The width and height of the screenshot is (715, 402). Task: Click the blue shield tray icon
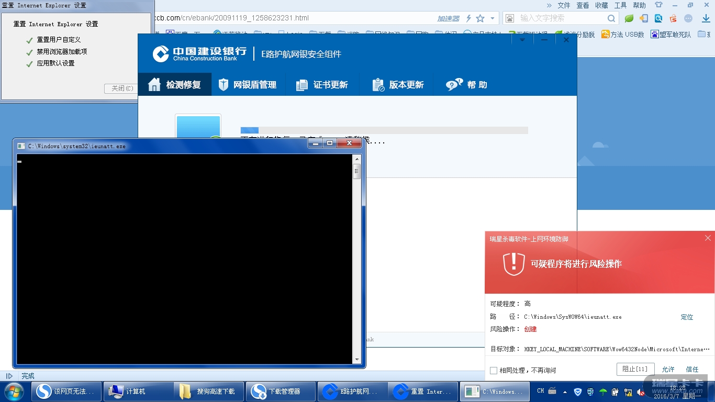click(x=577, y=392)
